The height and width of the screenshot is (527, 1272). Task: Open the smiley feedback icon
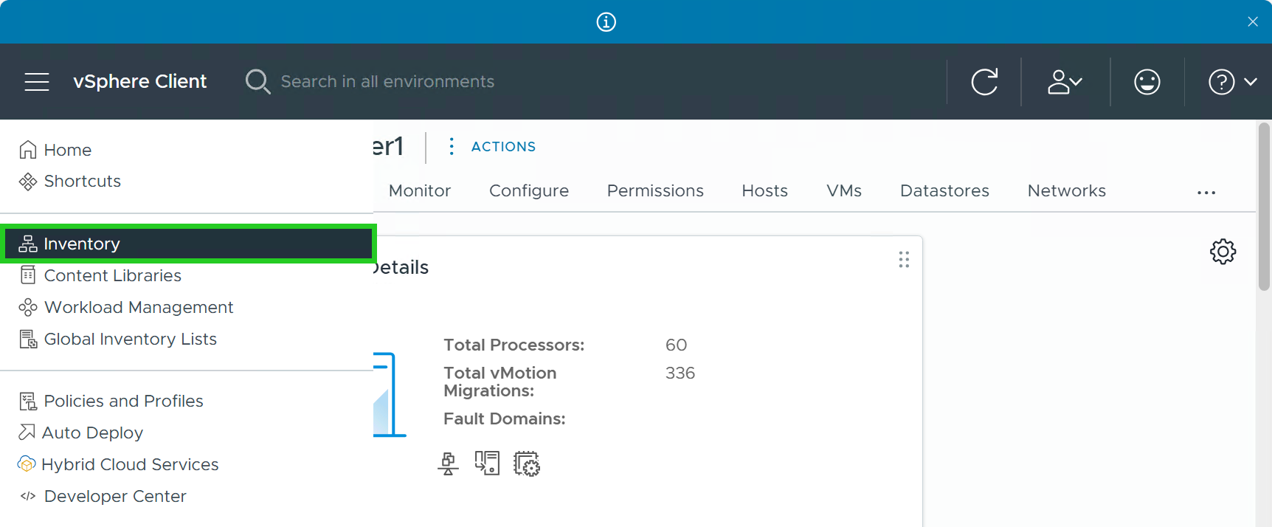1147,82
